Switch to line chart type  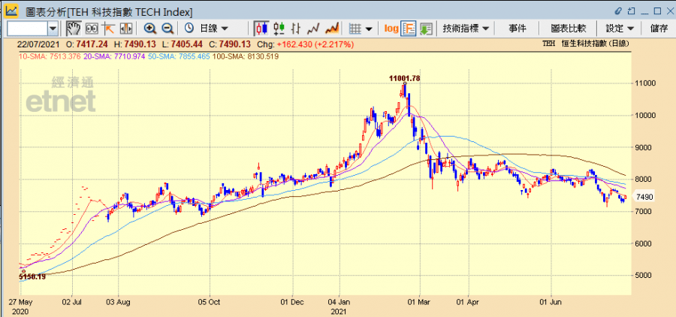pyautogui.click(x=314, y=28)
